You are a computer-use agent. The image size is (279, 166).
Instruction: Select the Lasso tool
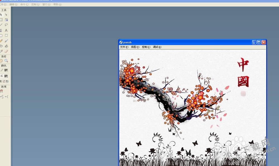[6, 25]
